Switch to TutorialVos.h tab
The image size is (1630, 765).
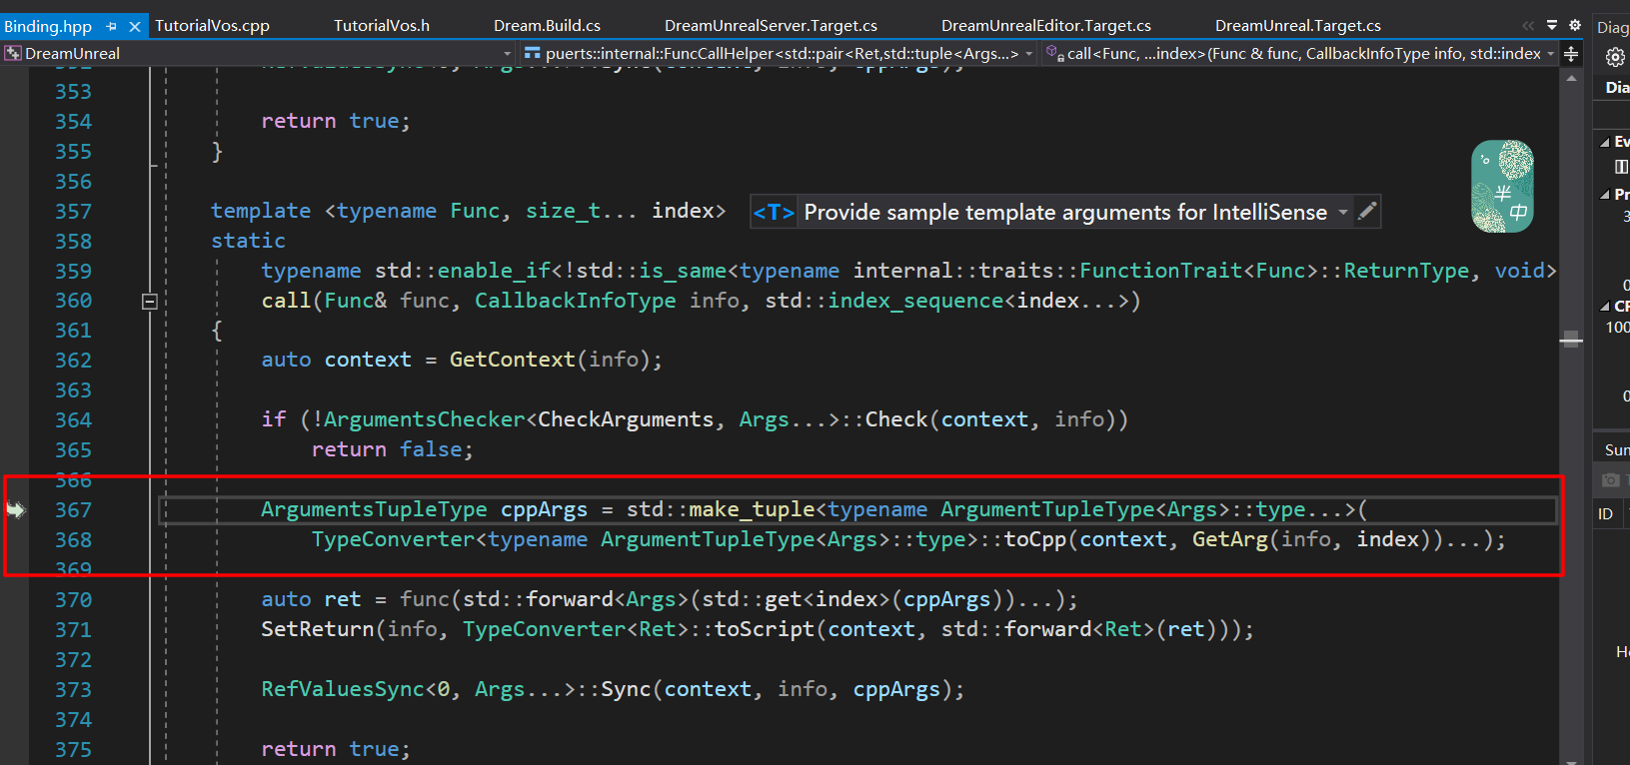pyautogui.click(x=381, y=26)
